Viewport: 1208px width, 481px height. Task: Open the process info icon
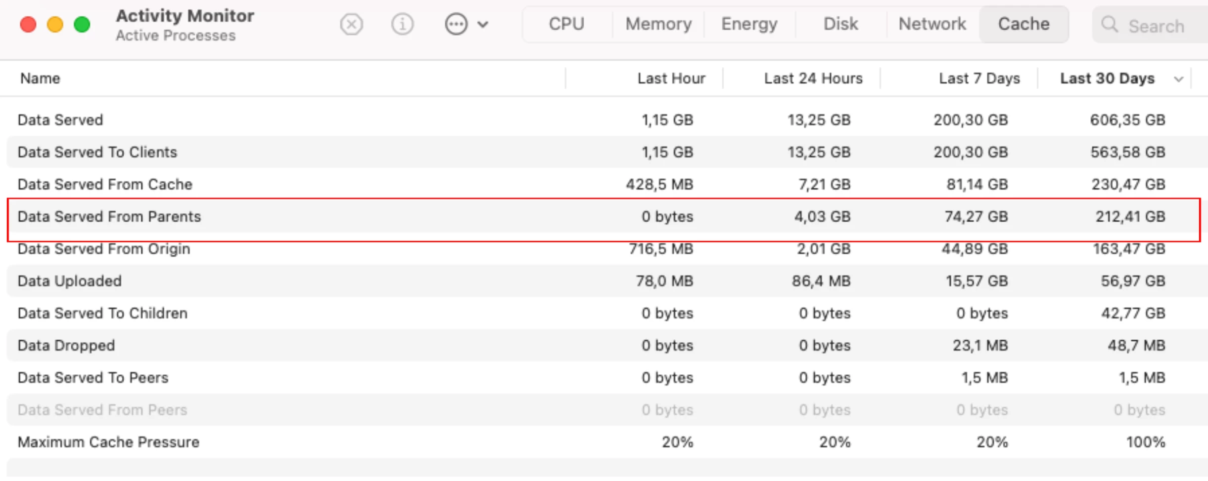click(x=402, y=24)
